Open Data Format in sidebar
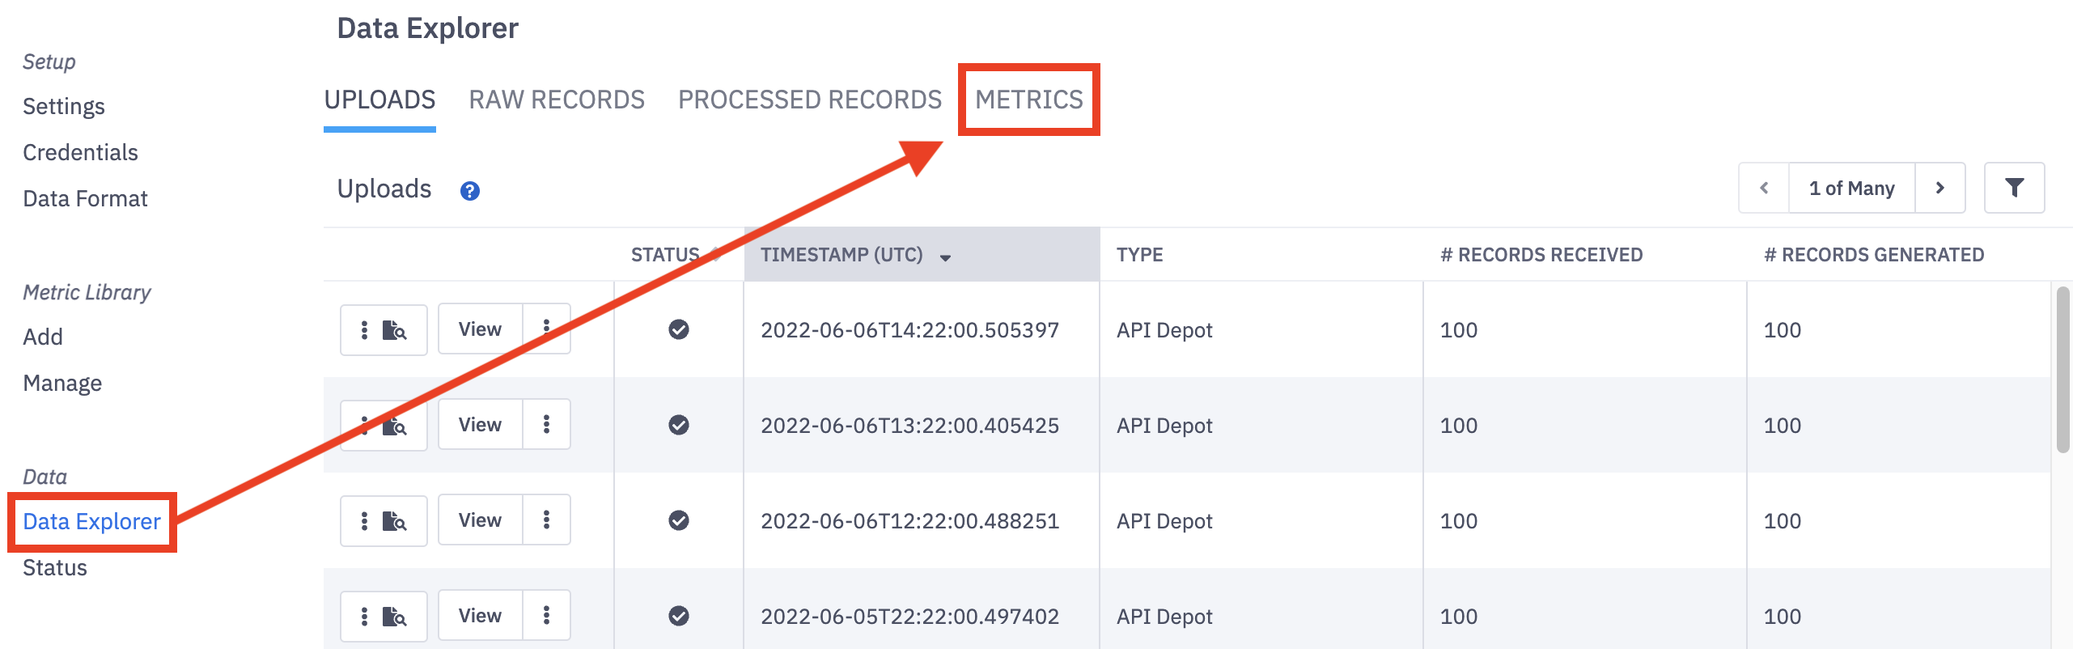 coord(85,198)
